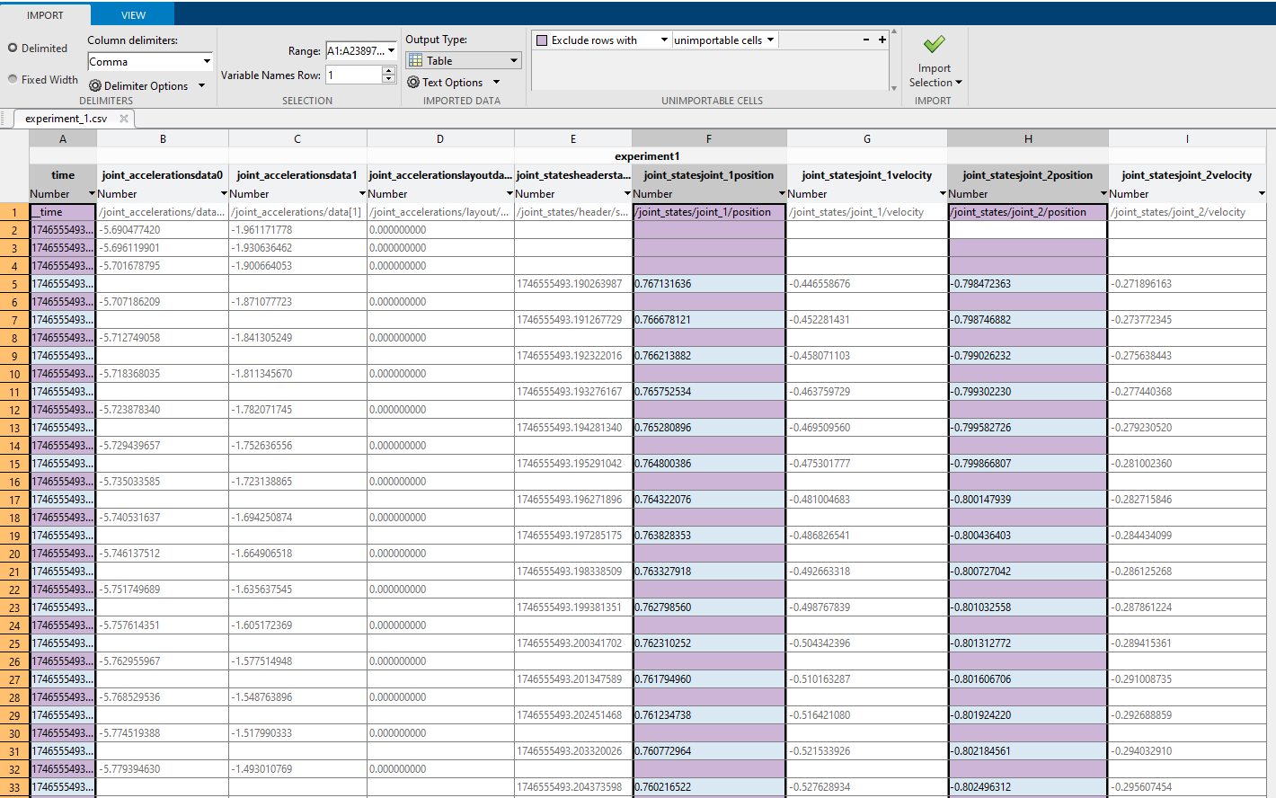Click cell with value -0.798472363
The image size is (1276, 798).
pyautogui.click(x=1028, y=284)
